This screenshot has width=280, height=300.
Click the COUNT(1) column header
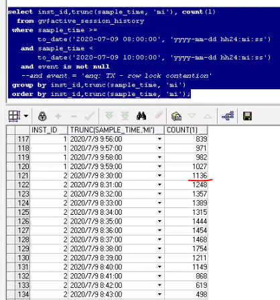point(186,130)
